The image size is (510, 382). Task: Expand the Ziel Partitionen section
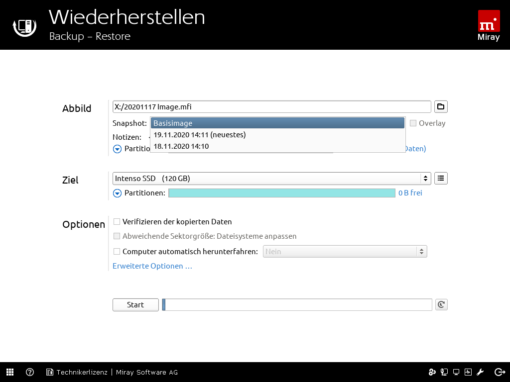tap(118, 193)
